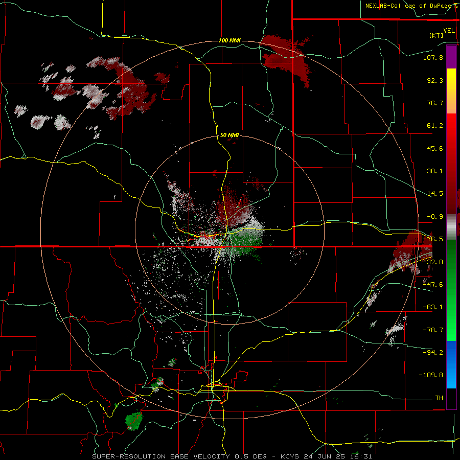Click the Super-Resolution Base Velocity caption
Viewport: 460px width, 460px height.
[232, 456]
